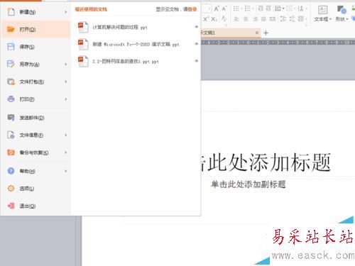Open recent file 2.2-因特网信息的查找1.ppt.ppt
Image resolution: width=355 pixels, height=266 pixels.
pyautogui.click(x=136, y=61)
